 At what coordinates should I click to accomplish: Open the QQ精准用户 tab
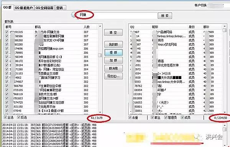click(24, 8)
